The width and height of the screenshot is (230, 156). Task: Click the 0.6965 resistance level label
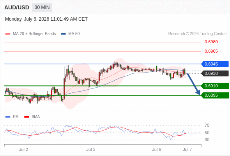coord(211,51)
